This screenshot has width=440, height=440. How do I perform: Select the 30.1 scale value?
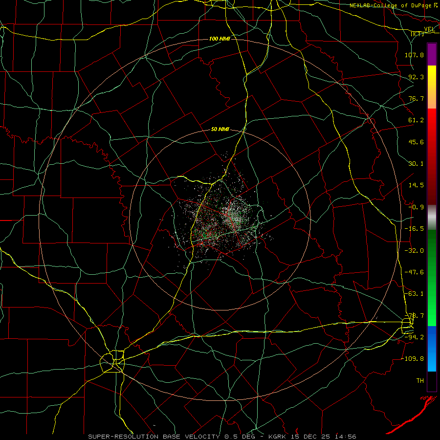click(x=416, y=164)
